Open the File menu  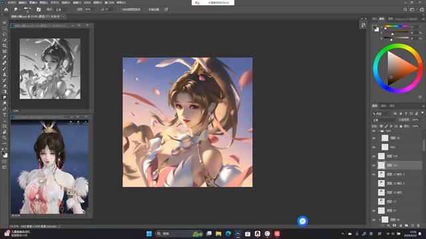(x=12, y=3)
